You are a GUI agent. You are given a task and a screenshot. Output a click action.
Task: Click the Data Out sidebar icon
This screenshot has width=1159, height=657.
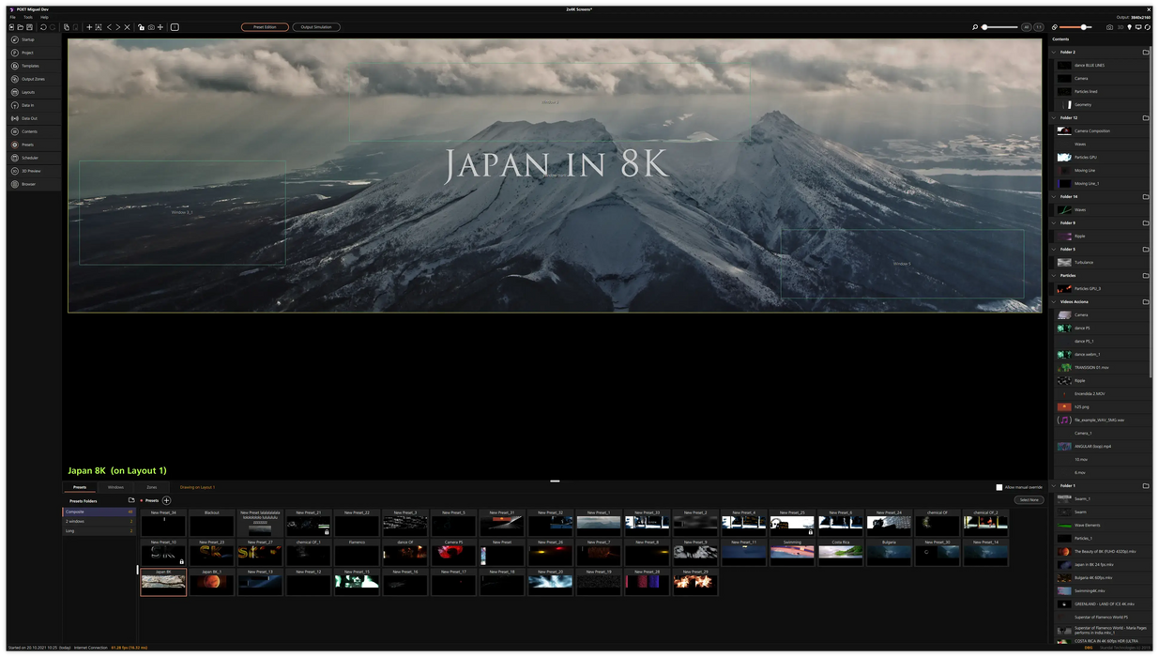coord(29,118)
